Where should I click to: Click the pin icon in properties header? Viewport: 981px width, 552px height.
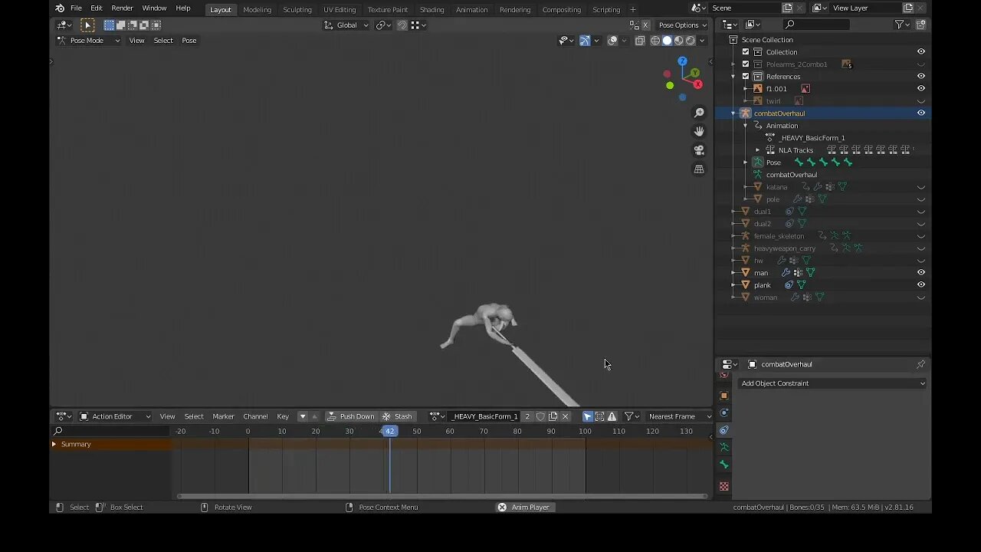pyautogui.click(x=920, y=364)
